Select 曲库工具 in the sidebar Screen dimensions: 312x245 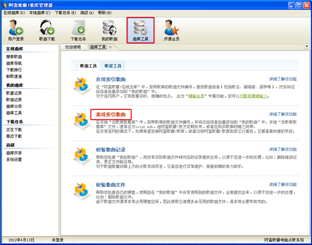pos(14,113)
